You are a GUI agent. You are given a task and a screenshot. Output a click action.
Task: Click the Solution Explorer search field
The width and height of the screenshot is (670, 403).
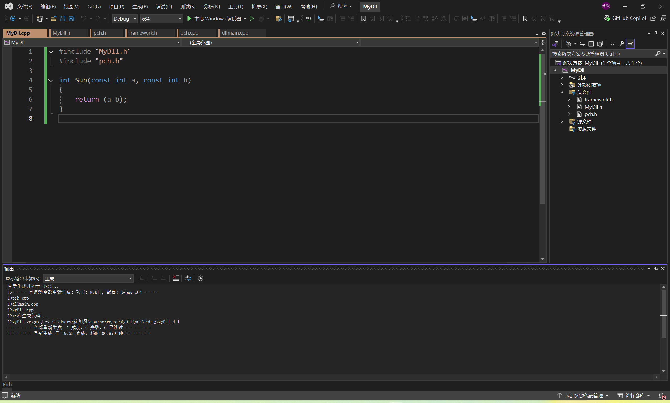[x=603, y=54]
